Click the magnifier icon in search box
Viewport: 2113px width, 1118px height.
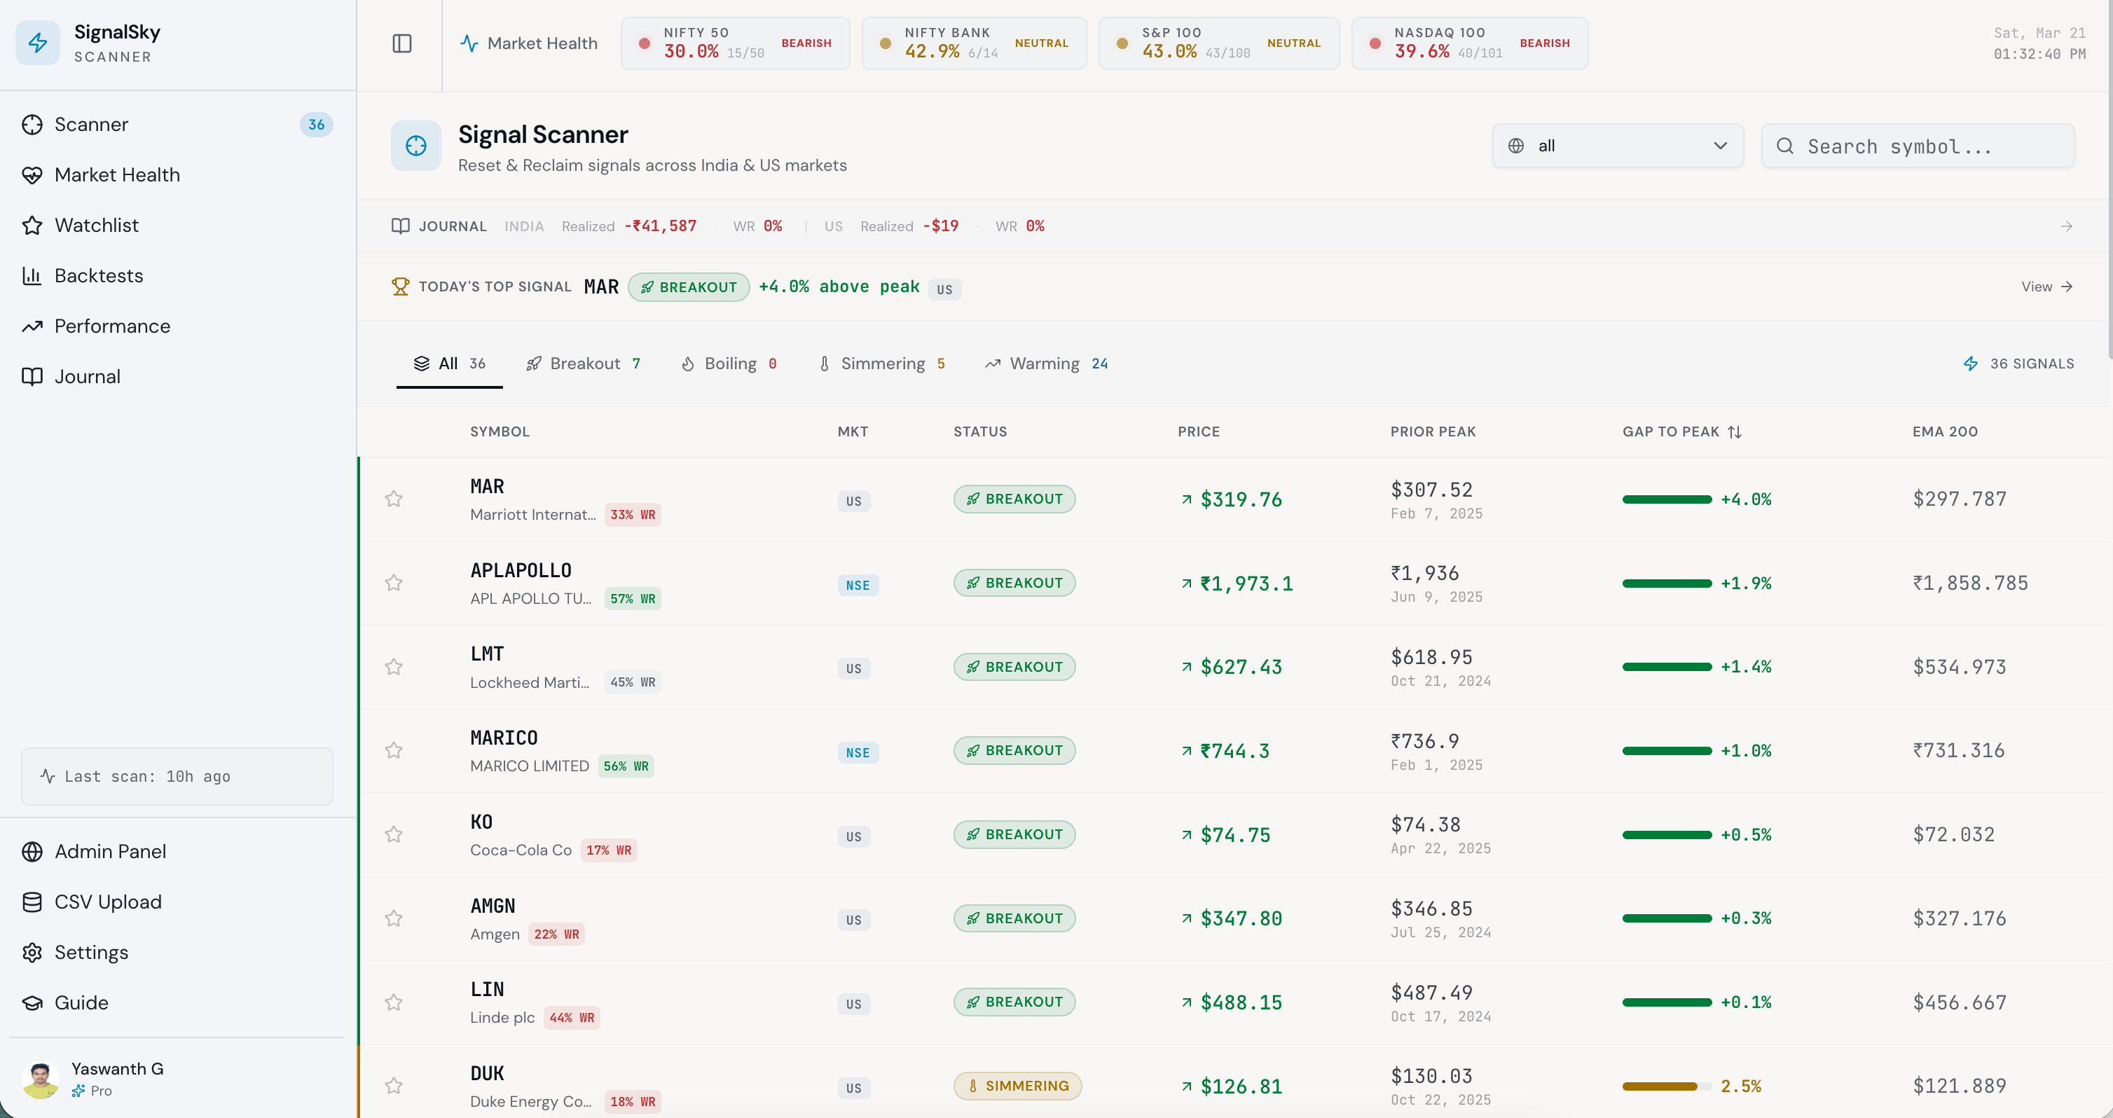pyautogui.click(x=1785, y=146)
